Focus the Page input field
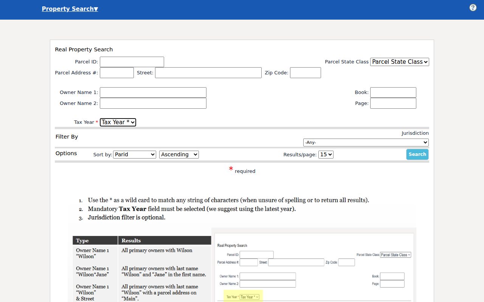 point(393,103)
